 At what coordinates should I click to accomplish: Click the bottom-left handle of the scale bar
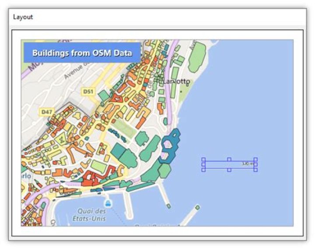(x=203, y=169)
